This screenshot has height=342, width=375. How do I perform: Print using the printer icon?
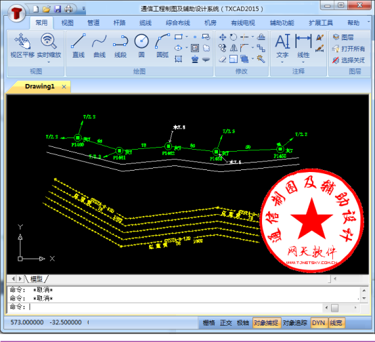(68, 9)
